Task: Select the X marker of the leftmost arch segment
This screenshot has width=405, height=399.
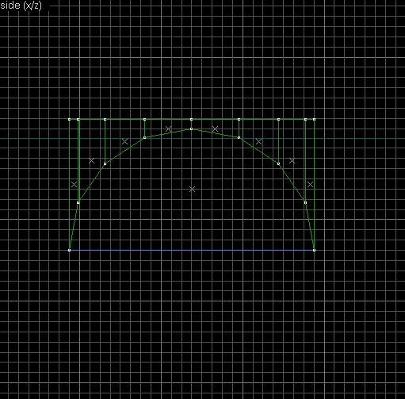Action: (x=74, y=184)
